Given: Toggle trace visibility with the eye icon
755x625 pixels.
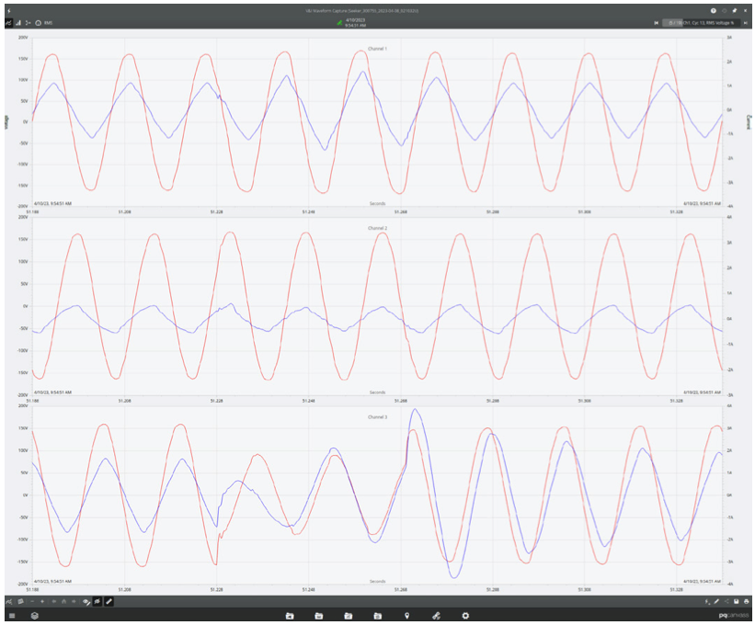Looking at the screenshot, I should coord(86,601).
